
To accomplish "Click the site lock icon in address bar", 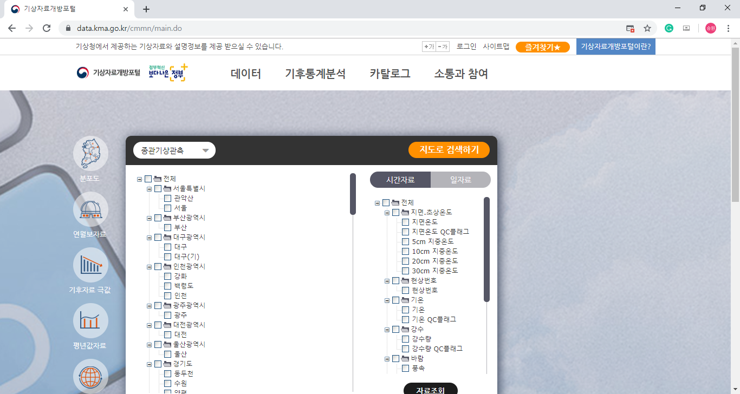I will (x=68, y=28).
